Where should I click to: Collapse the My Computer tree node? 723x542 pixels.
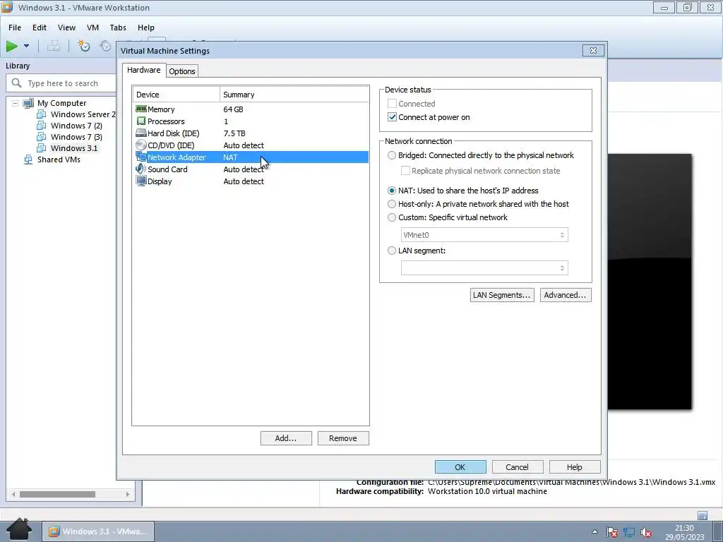click(x=15, y=103)
